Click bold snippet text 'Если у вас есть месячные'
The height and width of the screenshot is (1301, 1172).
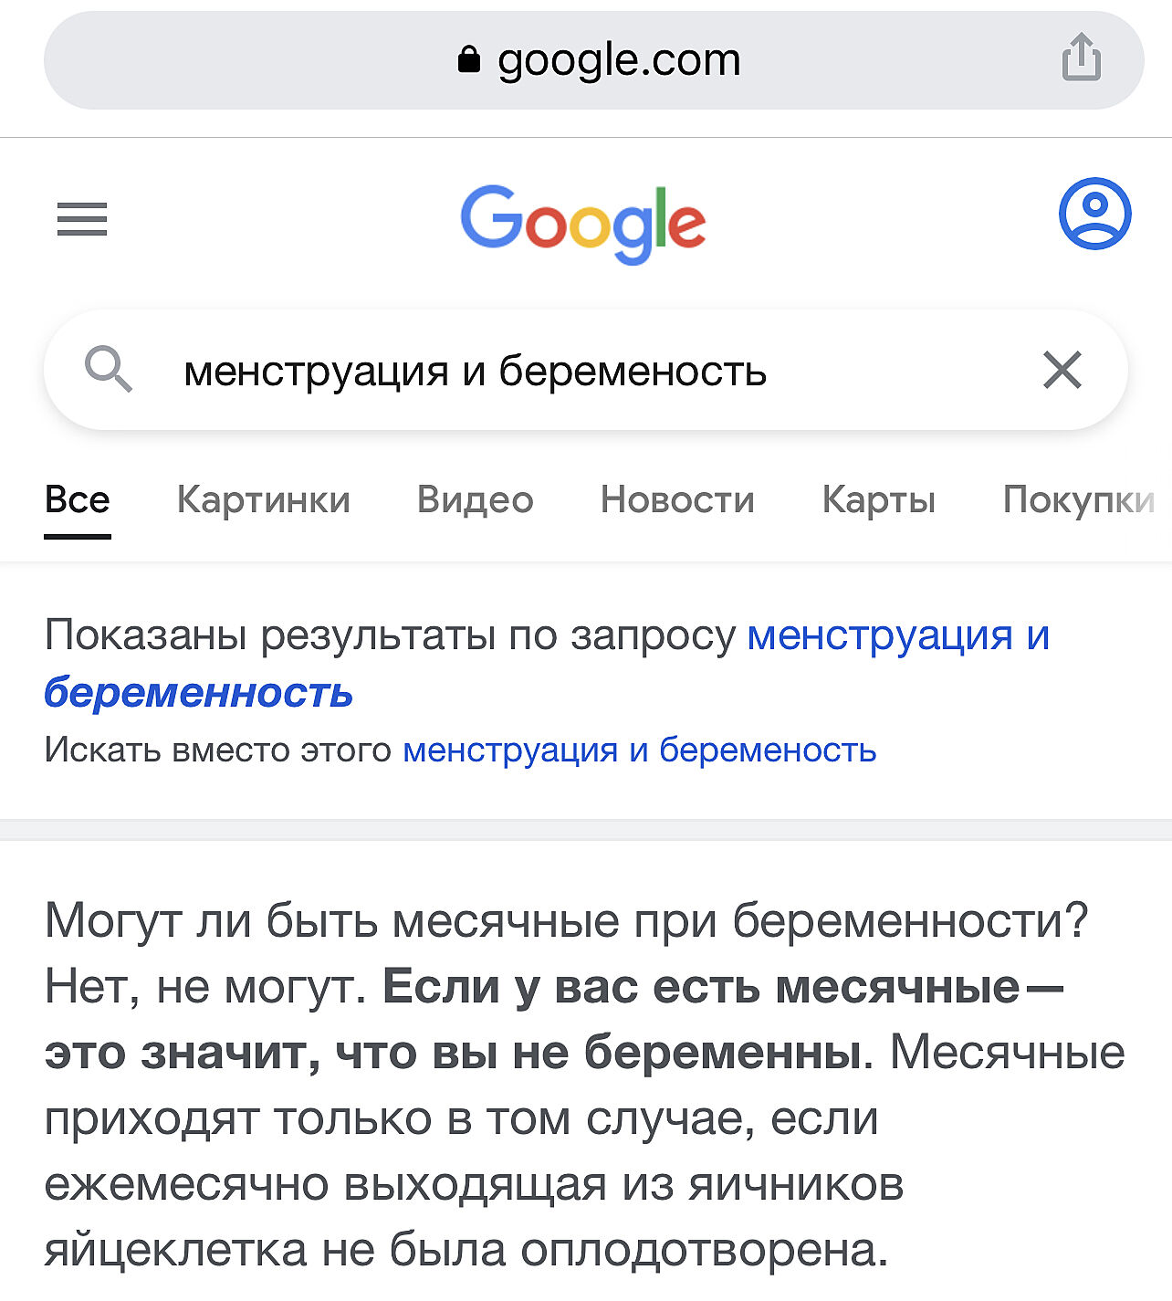point(700,987)
